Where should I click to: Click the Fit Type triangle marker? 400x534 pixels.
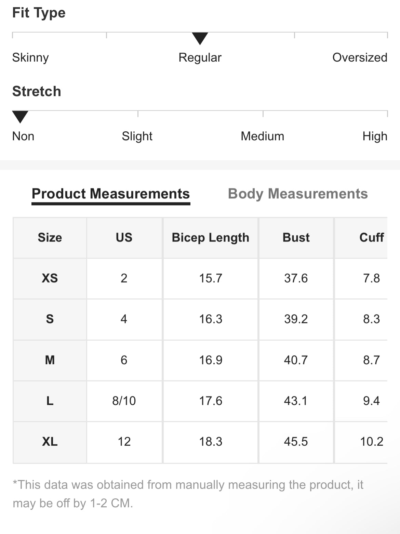(x=200, y=38)
